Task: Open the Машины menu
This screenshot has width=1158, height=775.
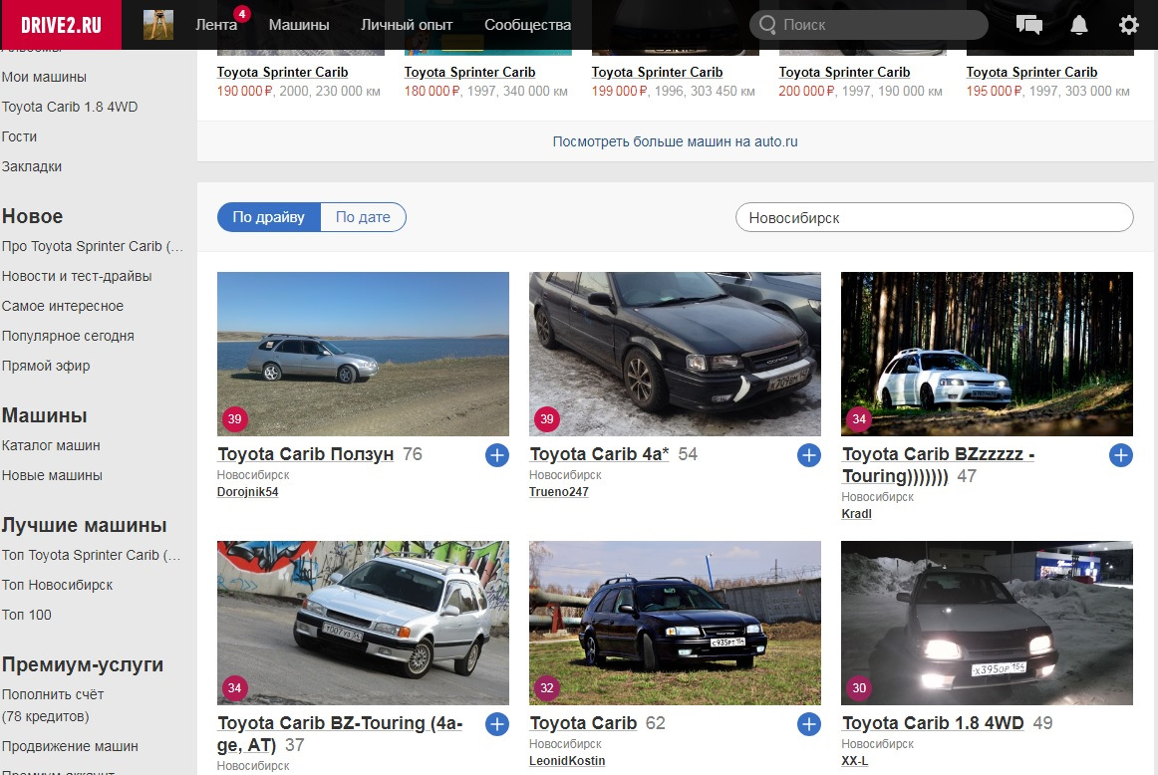Action: tap(299, 24)
